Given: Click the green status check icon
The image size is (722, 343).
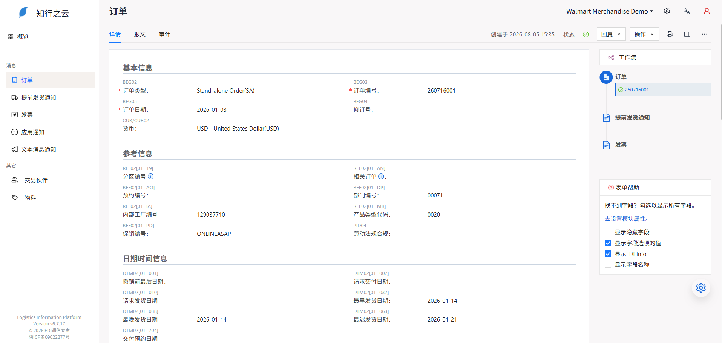Looking at the screenshot, I should pos(586,34).
